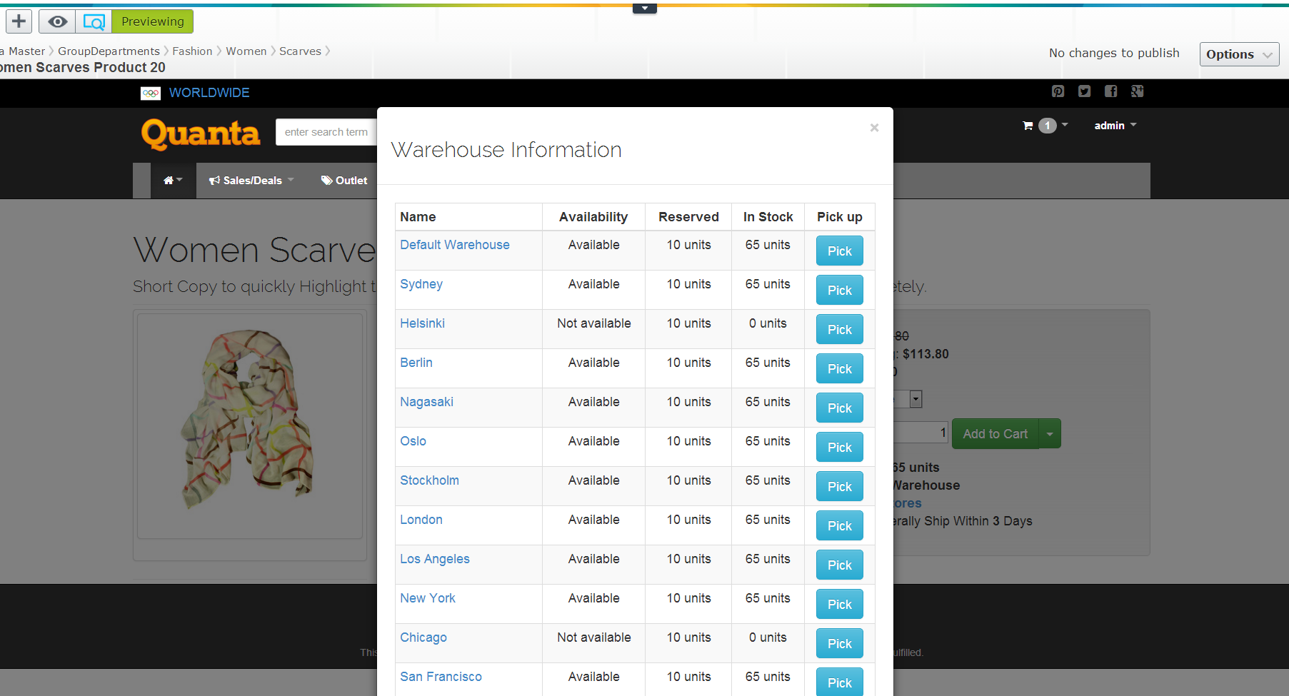
Task: Open the Sales/Deals menu
Action: (x=251, y=181)
